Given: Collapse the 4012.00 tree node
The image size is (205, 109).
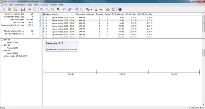Looking at the screenshot, I should (2, 45).
